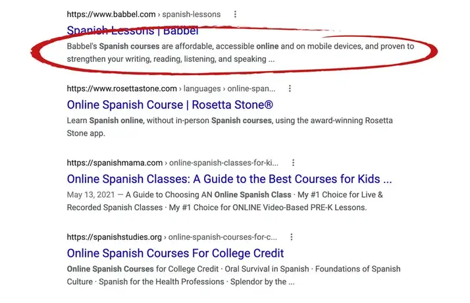This screenshot has width=470, height=303.
Task: Click 'Recorded Spanish Classes' snippet text
Action: click(x=115, y=207)
